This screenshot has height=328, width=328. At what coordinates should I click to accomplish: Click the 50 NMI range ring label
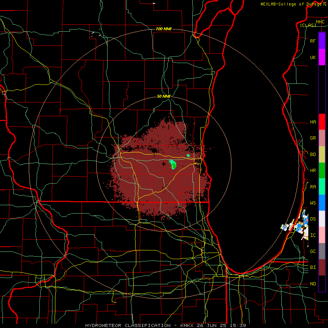coord(164,96)
